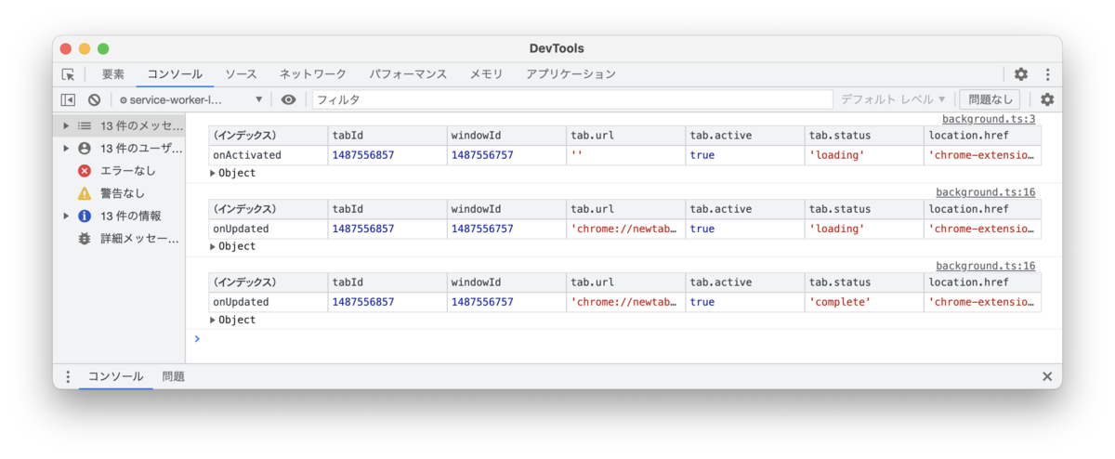Click the live expression eye icon
Image resolution: width=1115 pixels, height=459 pixels.
tap(289, 99)
